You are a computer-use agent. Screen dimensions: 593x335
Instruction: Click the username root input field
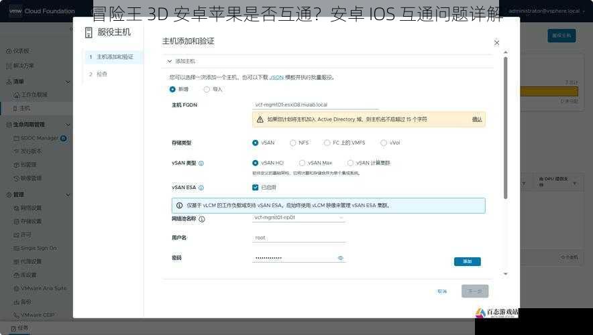(299, 238)
